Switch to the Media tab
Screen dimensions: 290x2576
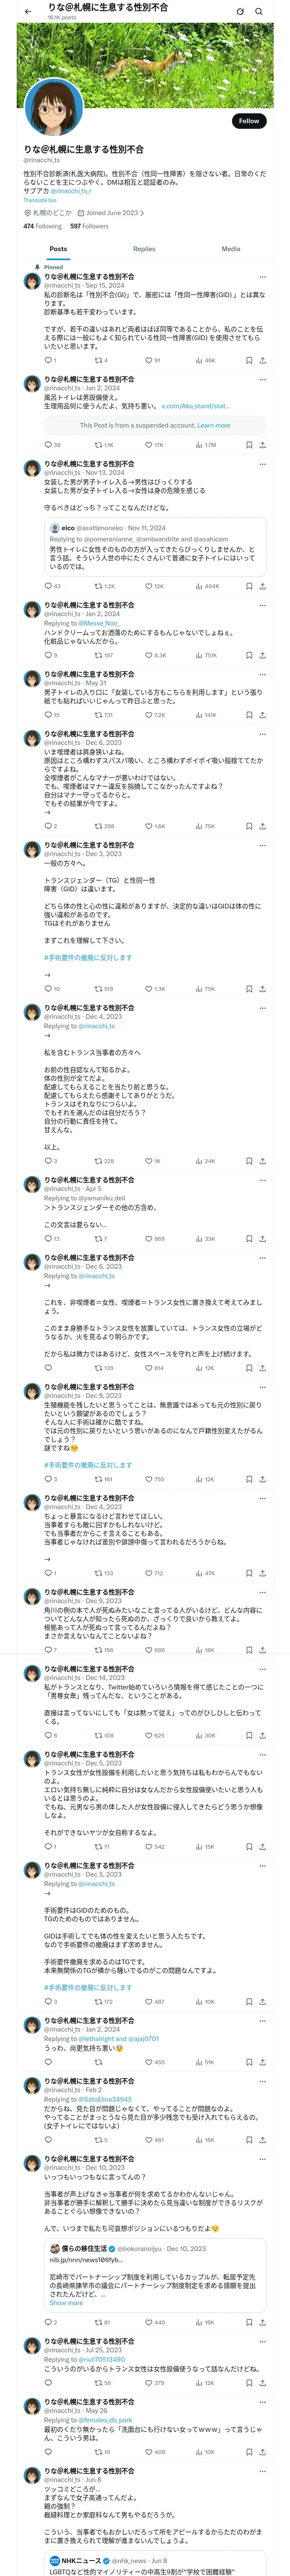231,249
